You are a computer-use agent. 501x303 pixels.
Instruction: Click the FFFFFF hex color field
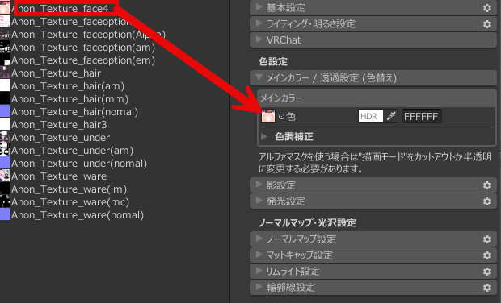(x=422, y=116)
